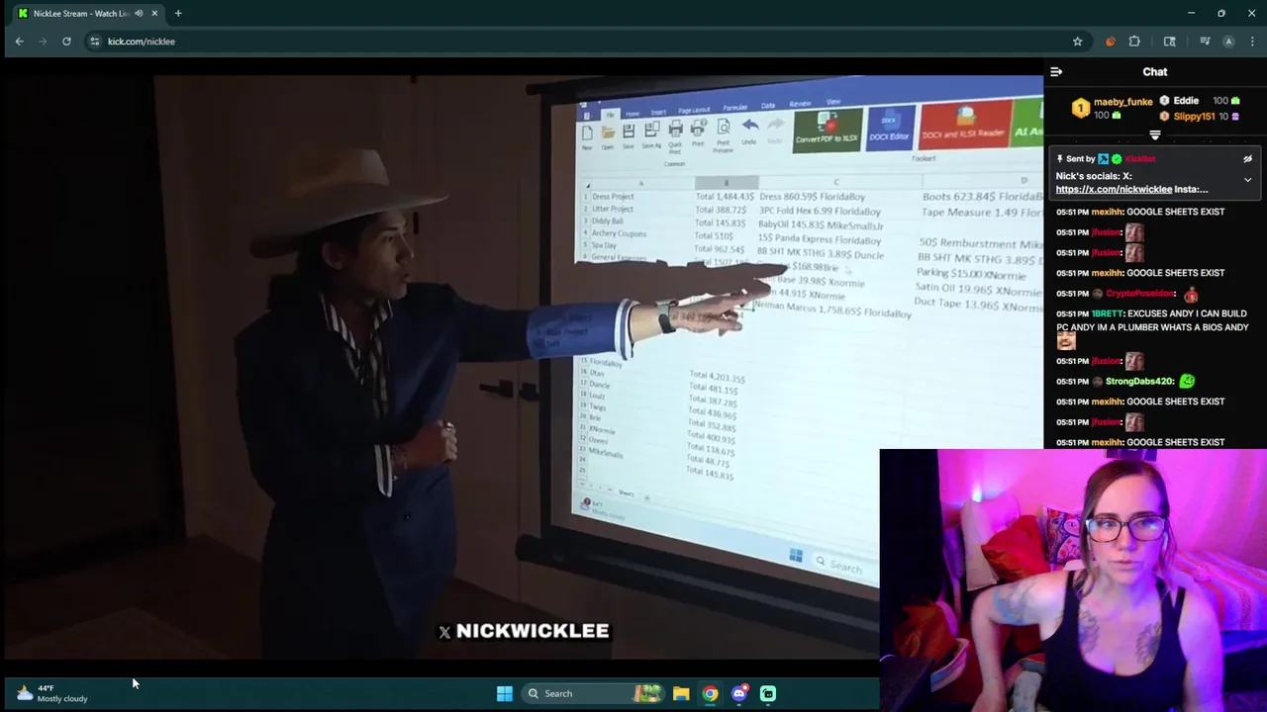The image size is (1267, 712).
Task: Open the green app icon right of Discord
Action: [768, 693]
